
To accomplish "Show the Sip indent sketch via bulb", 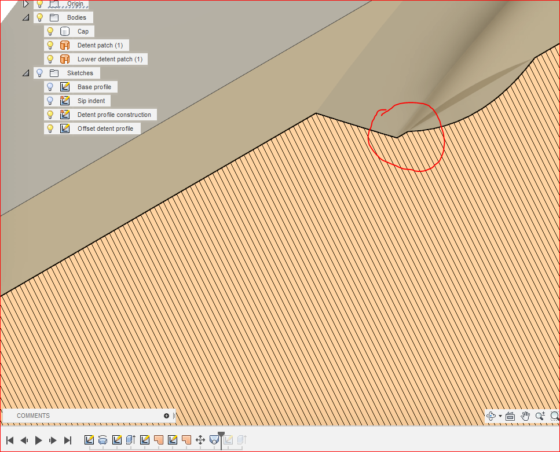I will [x=50, y=101].
